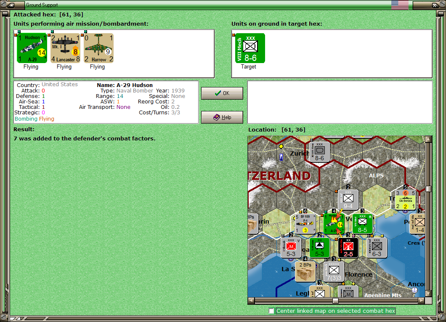
Task: Click the map vertical scrollbar thumb
Action: [x=429, y=189]
